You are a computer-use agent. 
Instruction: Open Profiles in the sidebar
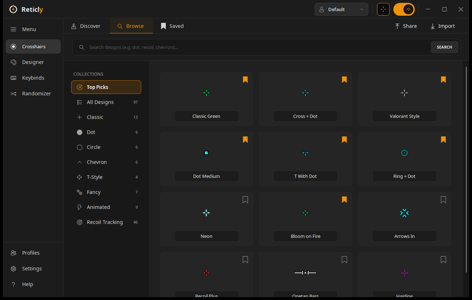click(x=33, y=253)
